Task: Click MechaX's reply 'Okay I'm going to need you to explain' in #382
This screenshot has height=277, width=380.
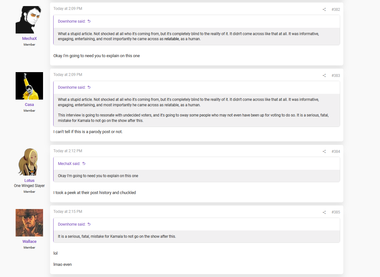Action: [97, 56]
